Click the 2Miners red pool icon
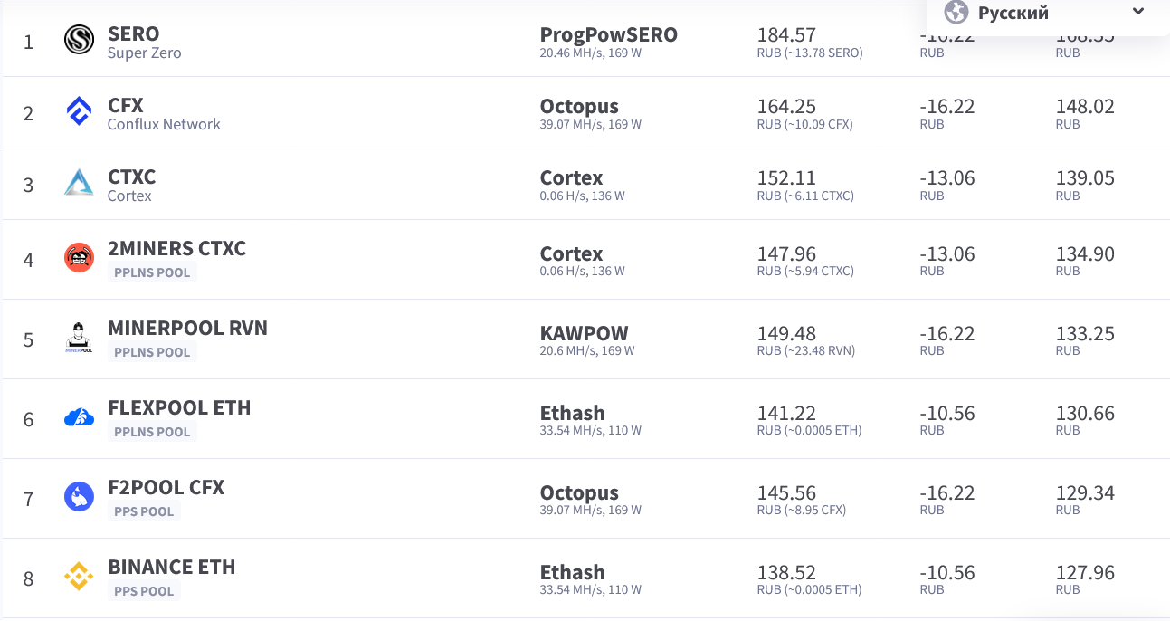The width and height of the screenshot is (1170, 621). [80, 258]
